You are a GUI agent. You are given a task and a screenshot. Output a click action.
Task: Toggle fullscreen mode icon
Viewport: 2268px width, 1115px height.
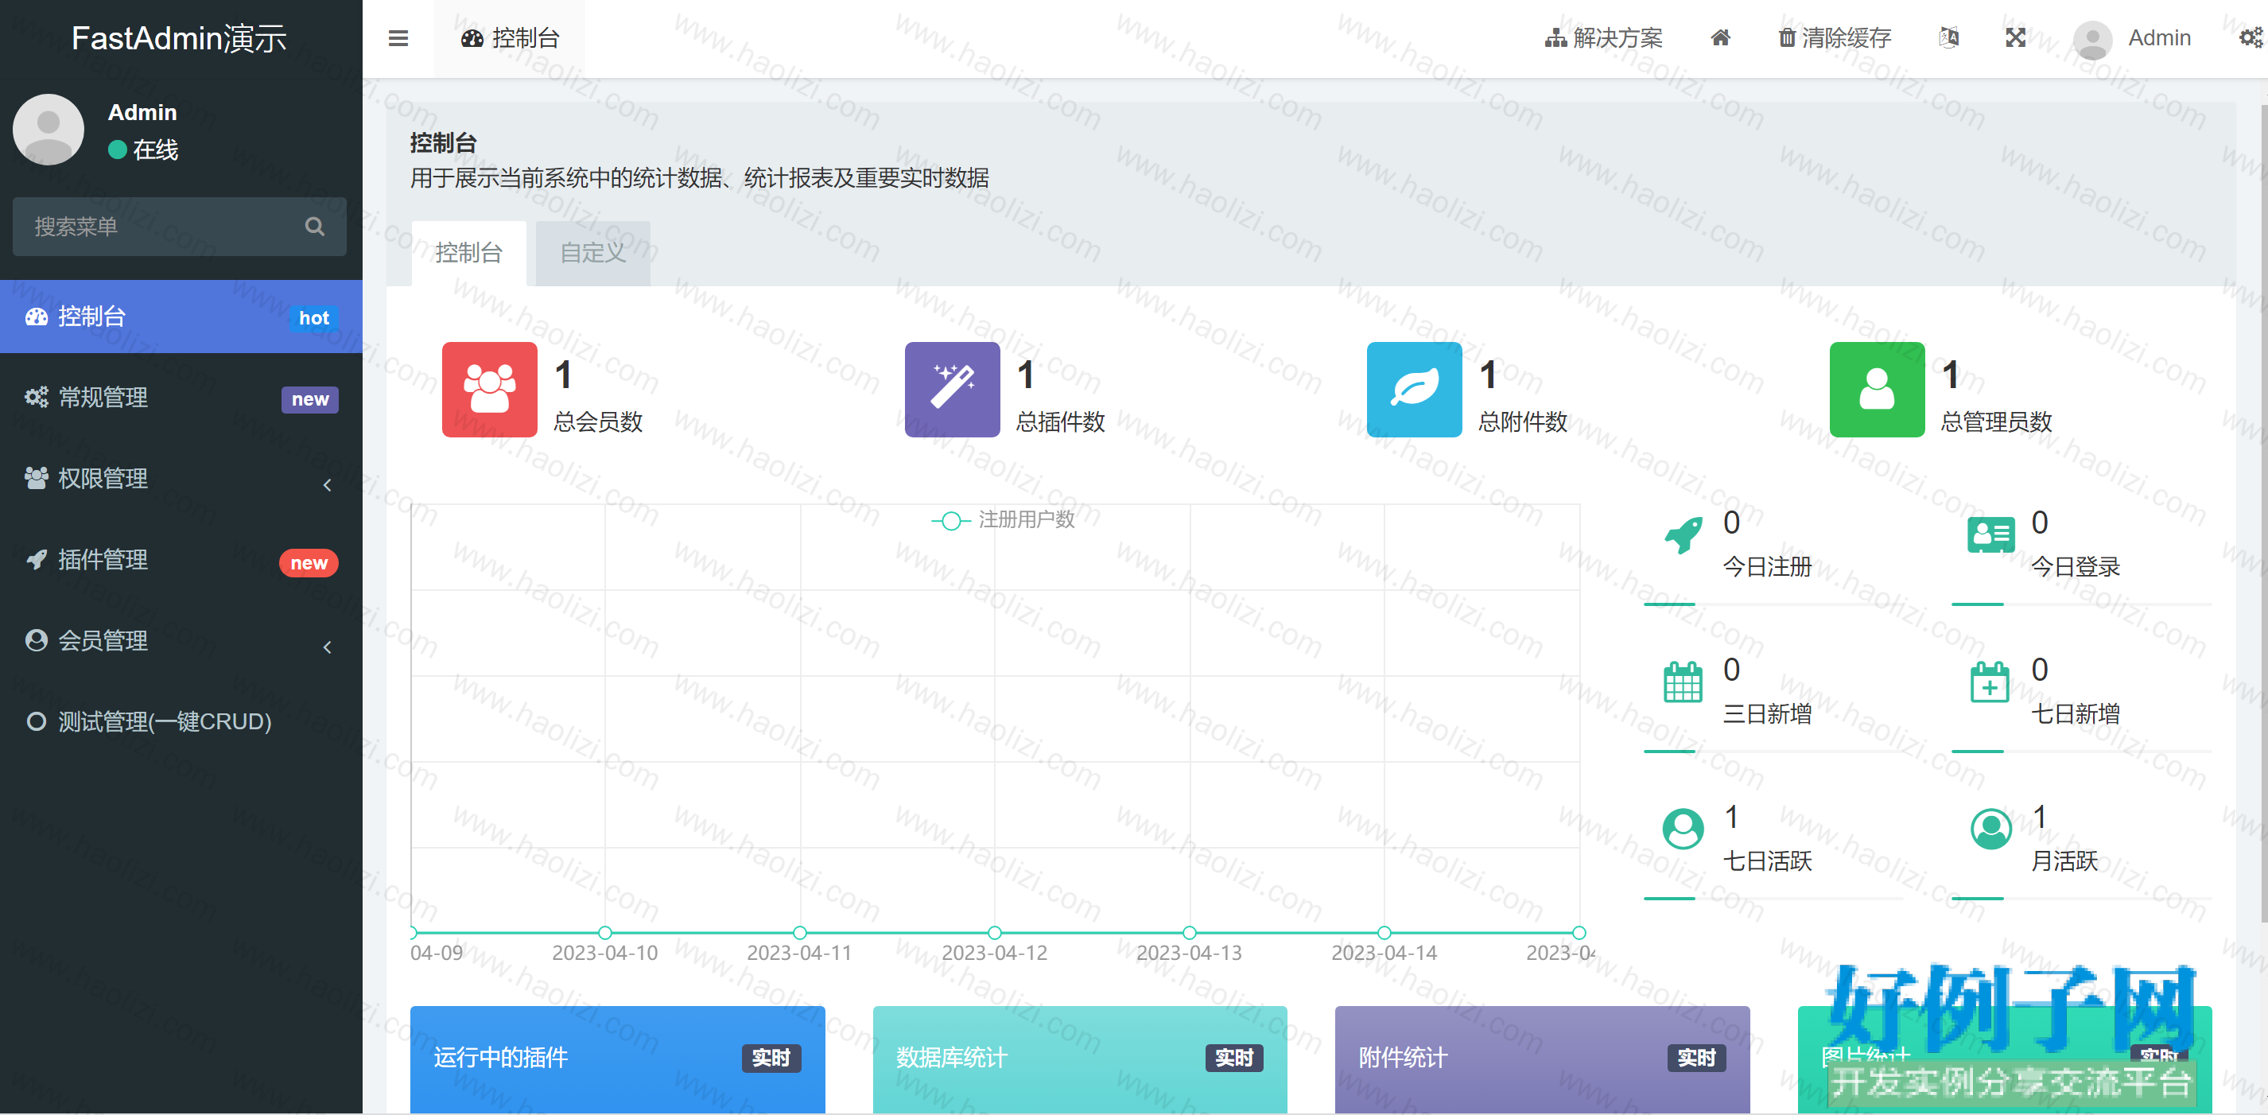2015,38
